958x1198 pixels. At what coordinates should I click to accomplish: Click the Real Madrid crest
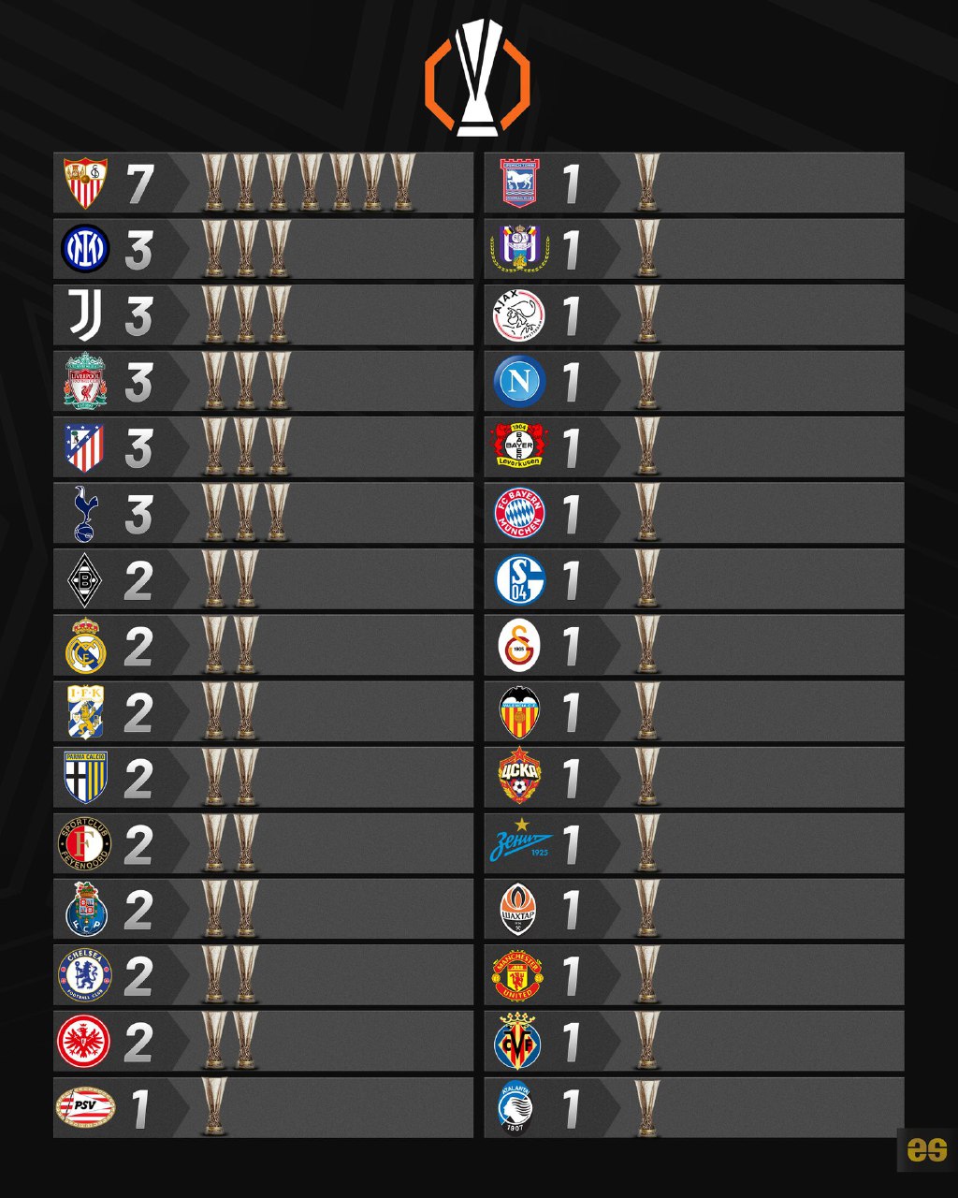(x=85, y=646)
